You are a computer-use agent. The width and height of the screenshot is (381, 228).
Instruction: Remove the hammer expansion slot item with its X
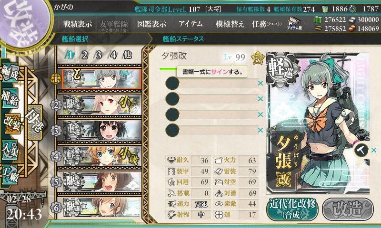point(374,150)
